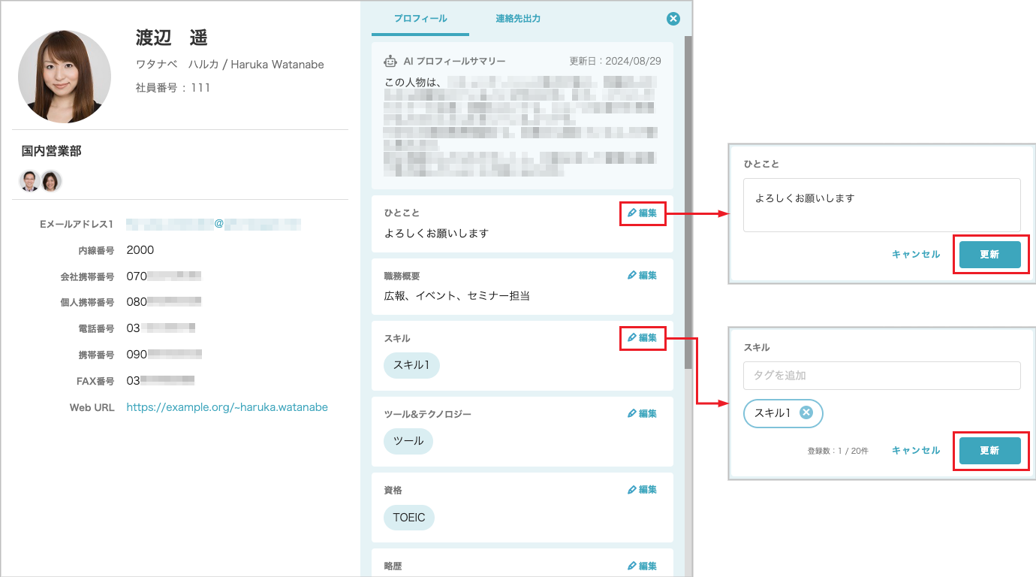
Task: Cancel the スキル tag edit
Action: 915,451
